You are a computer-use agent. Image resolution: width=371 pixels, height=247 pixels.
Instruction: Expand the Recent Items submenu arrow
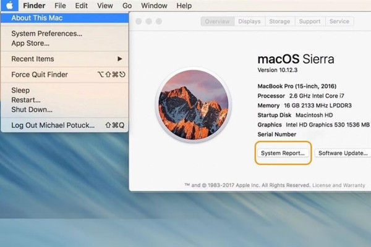120,59
